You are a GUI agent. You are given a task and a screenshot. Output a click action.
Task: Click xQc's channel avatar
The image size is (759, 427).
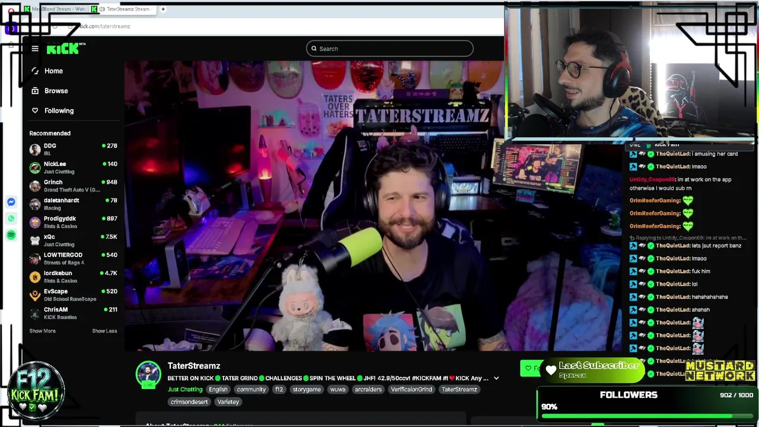coord(35,241)
